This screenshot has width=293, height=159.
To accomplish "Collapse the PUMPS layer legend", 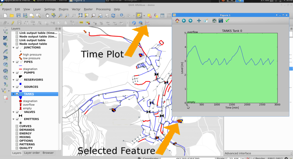I will click(x=14, y=73).
